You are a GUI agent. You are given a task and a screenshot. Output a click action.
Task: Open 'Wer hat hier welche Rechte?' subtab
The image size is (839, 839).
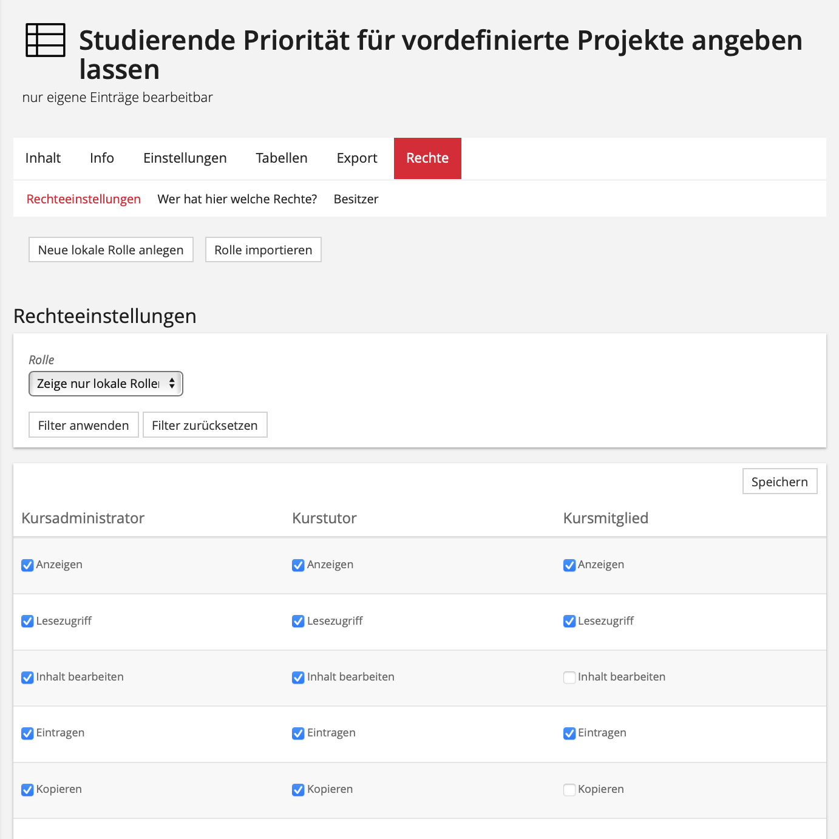coord(237,199)
